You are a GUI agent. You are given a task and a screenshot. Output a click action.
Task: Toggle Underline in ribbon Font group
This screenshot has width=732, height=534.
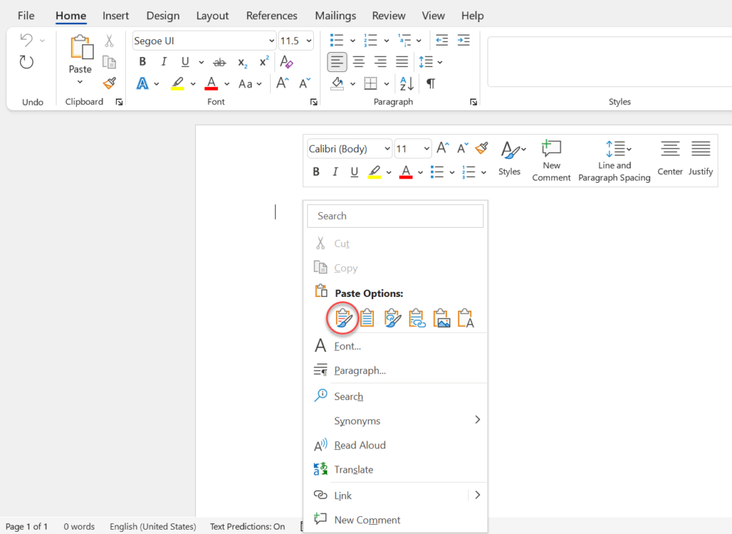[185, 61]
